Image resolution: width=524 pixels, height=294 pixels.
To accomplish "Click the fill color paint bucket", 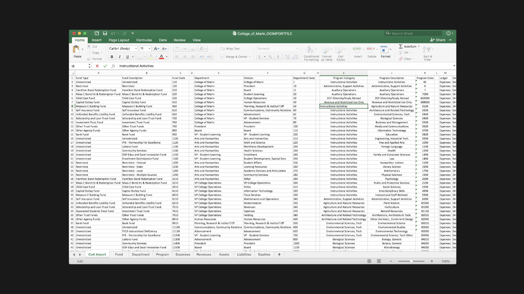I will coord(151,57).
